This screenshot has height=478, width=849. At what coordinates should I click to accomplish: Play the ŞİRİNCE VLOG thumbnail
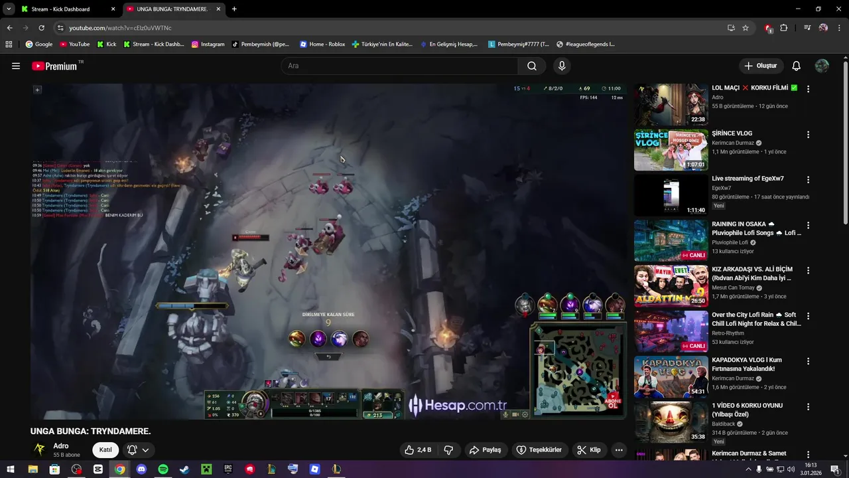(671, 150)
